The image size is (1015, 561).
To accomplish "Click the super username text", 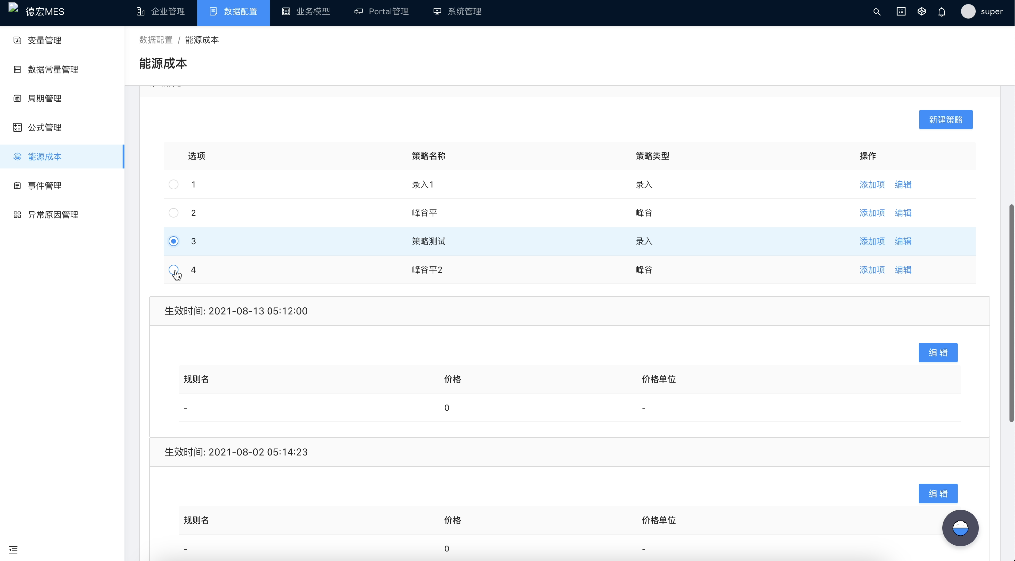I will [x=991, y=12].
